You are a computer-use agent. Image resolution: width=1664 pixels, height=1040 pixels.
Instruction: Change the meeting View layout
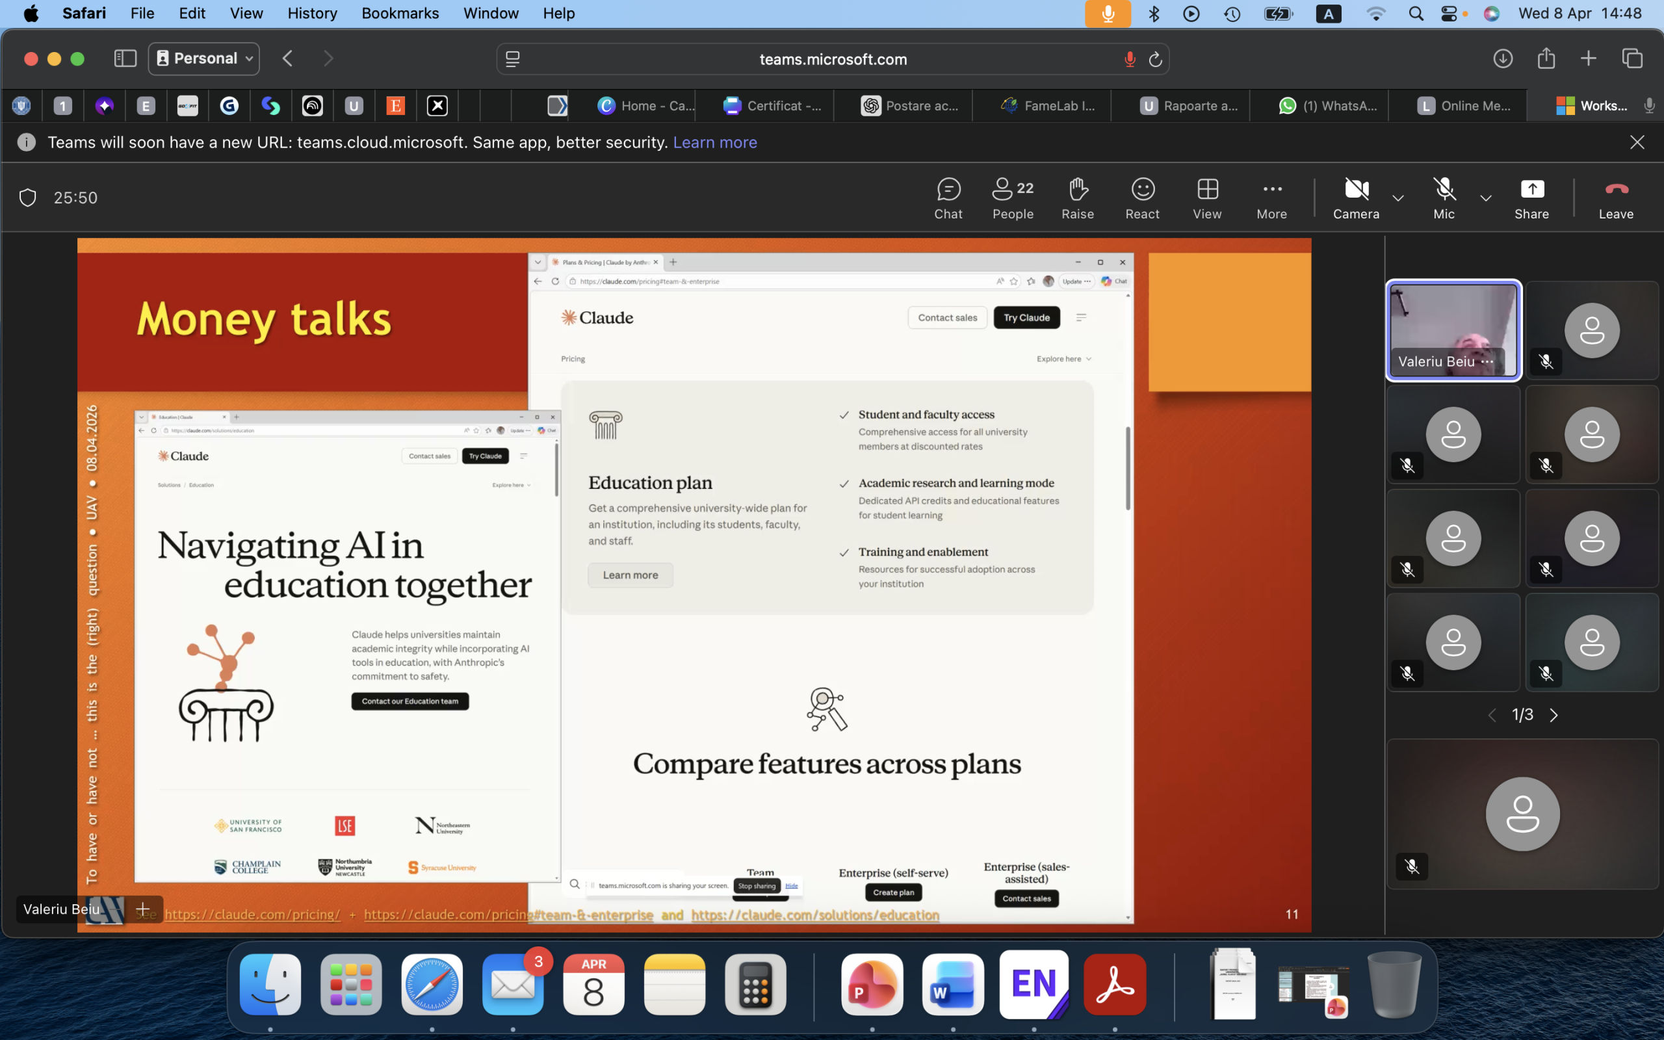[1207, 199]
